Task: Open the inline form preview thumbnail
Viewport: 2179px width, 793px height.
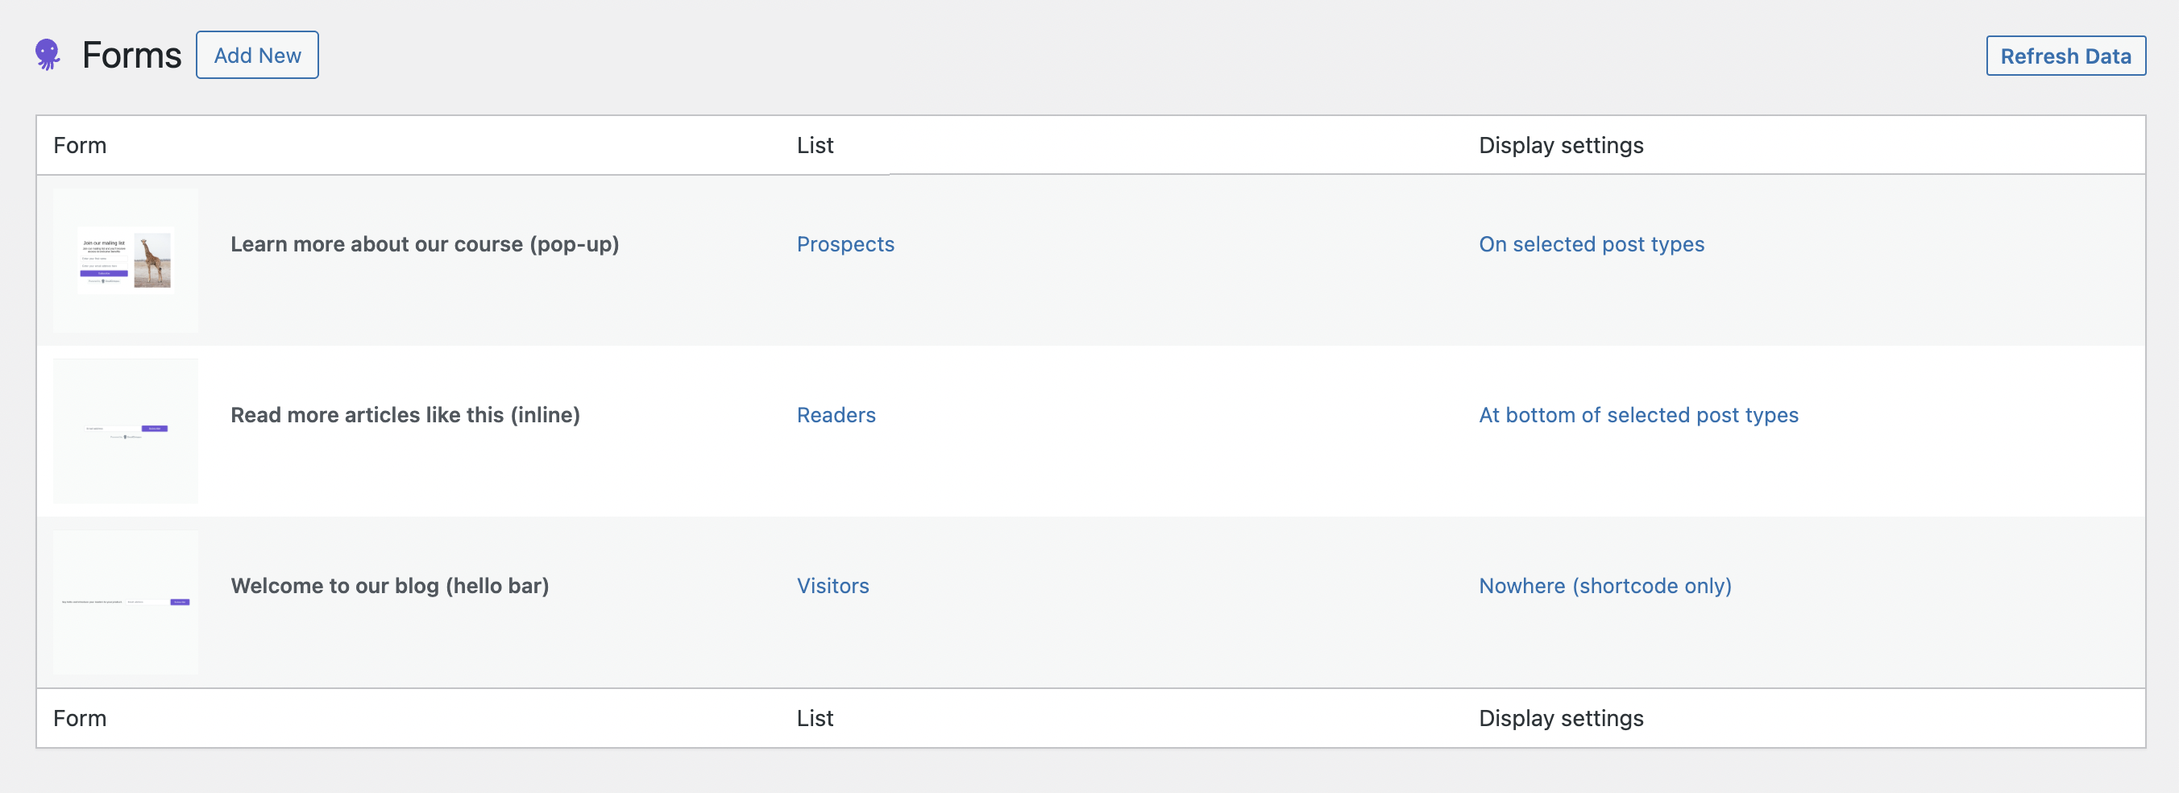Action: click(x=126, y=431)
